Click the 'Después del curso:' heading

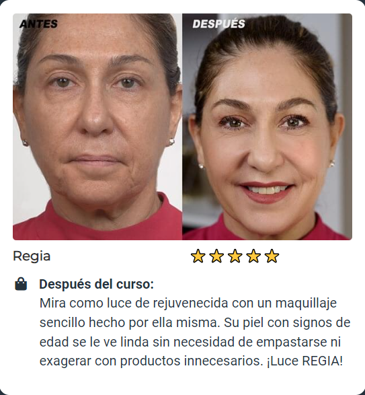(96, 284)
